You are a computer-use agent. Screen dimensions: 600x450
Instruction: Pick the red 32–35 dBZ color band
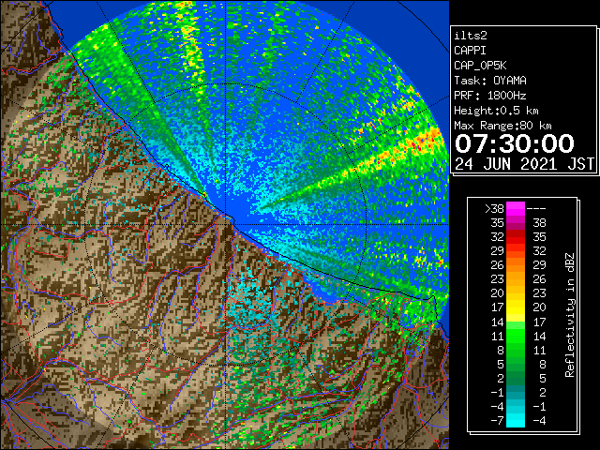pyautogui.click(x=516, y=236)
